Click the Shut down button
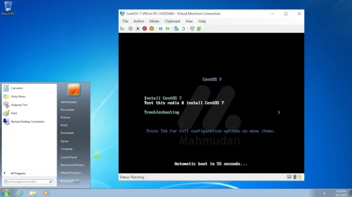 click(x=66, y=181)
